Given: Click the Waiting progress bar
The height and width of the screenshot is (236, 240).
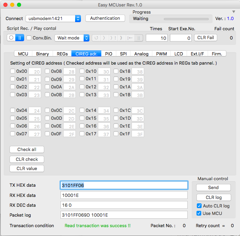Looking at the screenshot, I should [186, 19].
